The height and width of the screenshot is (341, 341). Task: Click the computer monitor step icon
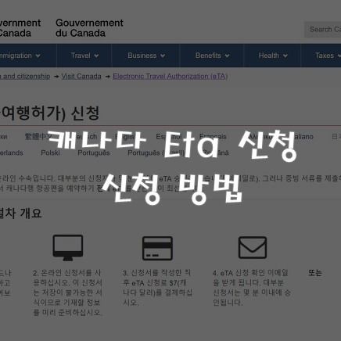click(x=68, y=247)
